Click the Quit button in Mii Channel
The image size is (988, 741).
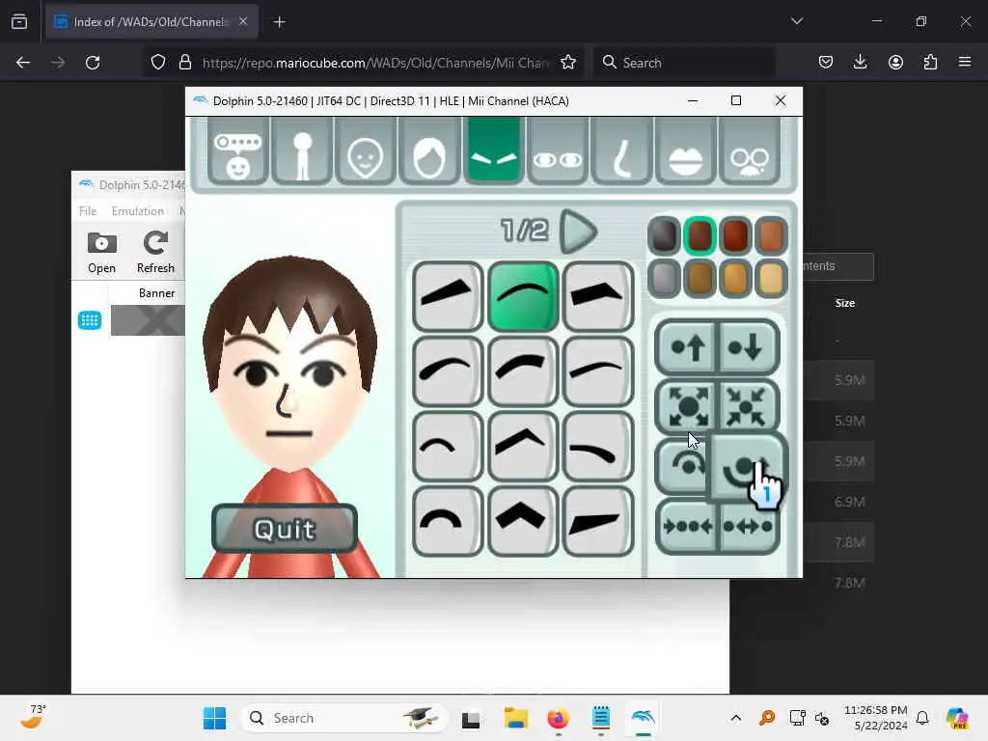click(x=285, y=529)
